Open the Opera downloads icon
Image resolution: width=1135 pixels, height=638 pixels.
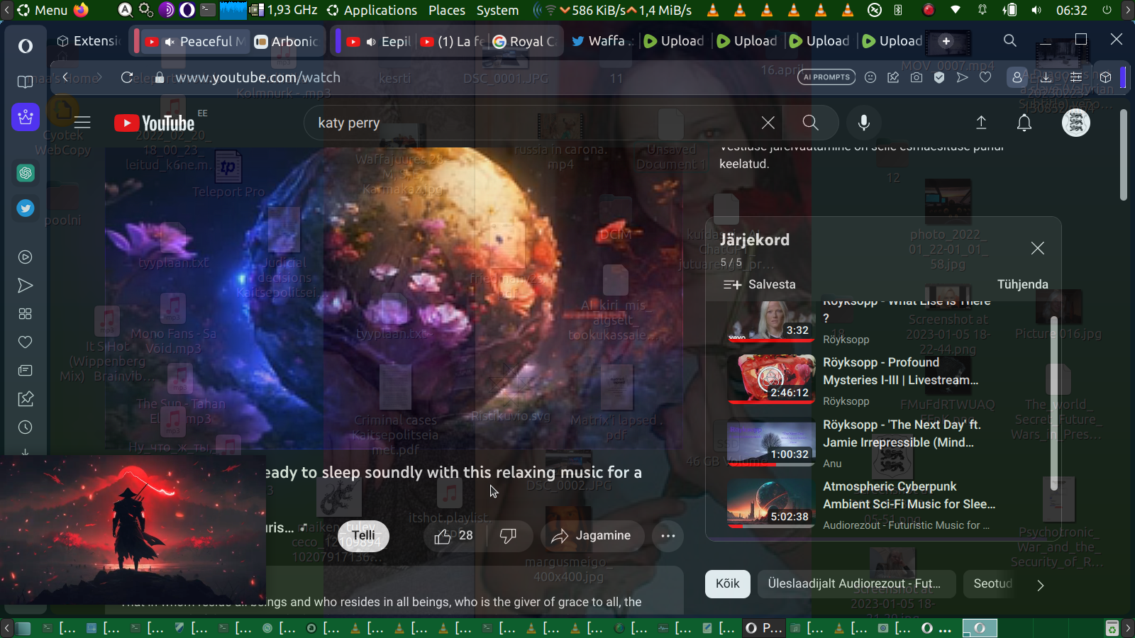click(1046, 77)
